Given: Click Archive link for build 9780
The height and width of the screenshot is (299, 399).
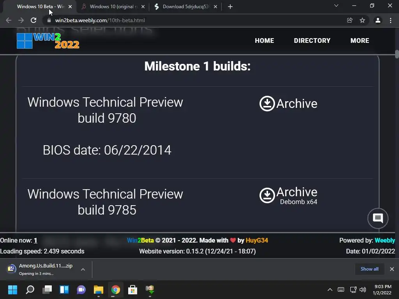Looking at the screenshot, I should point(297,104).
